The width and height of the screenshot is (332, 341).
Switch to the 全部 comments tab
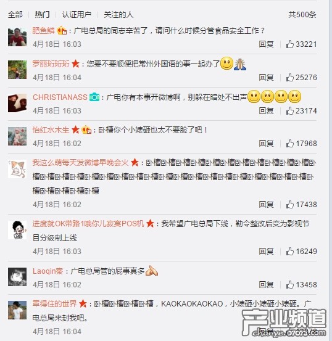[15, 15]
